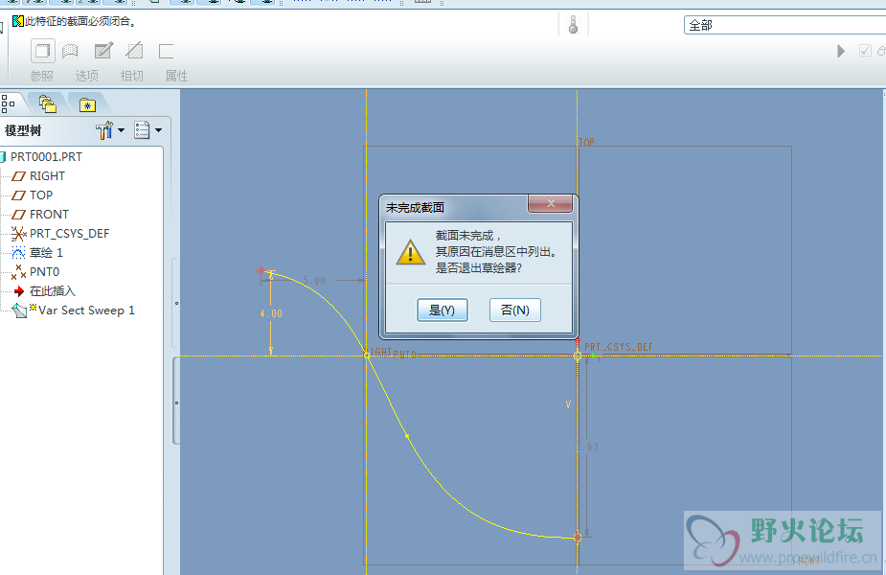Click the 草绘 1 sketch icon

coord(18,253)
